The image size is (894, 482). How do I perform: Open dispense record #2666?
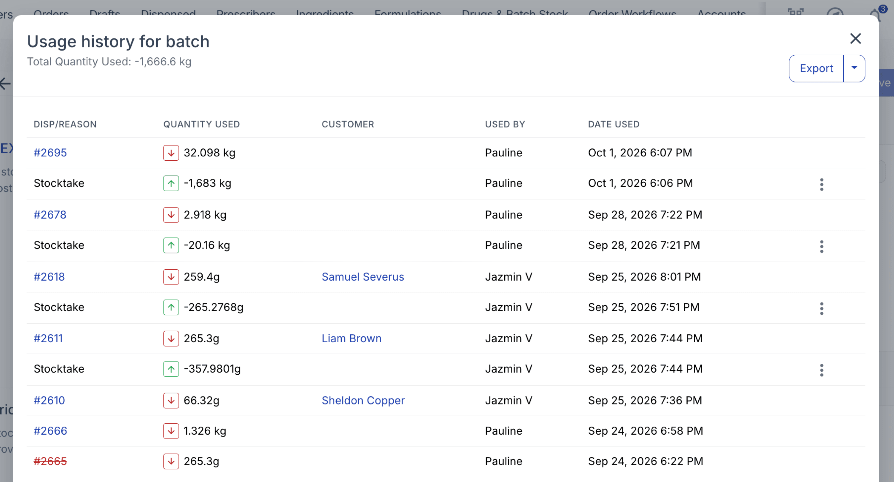click(50, 431)
